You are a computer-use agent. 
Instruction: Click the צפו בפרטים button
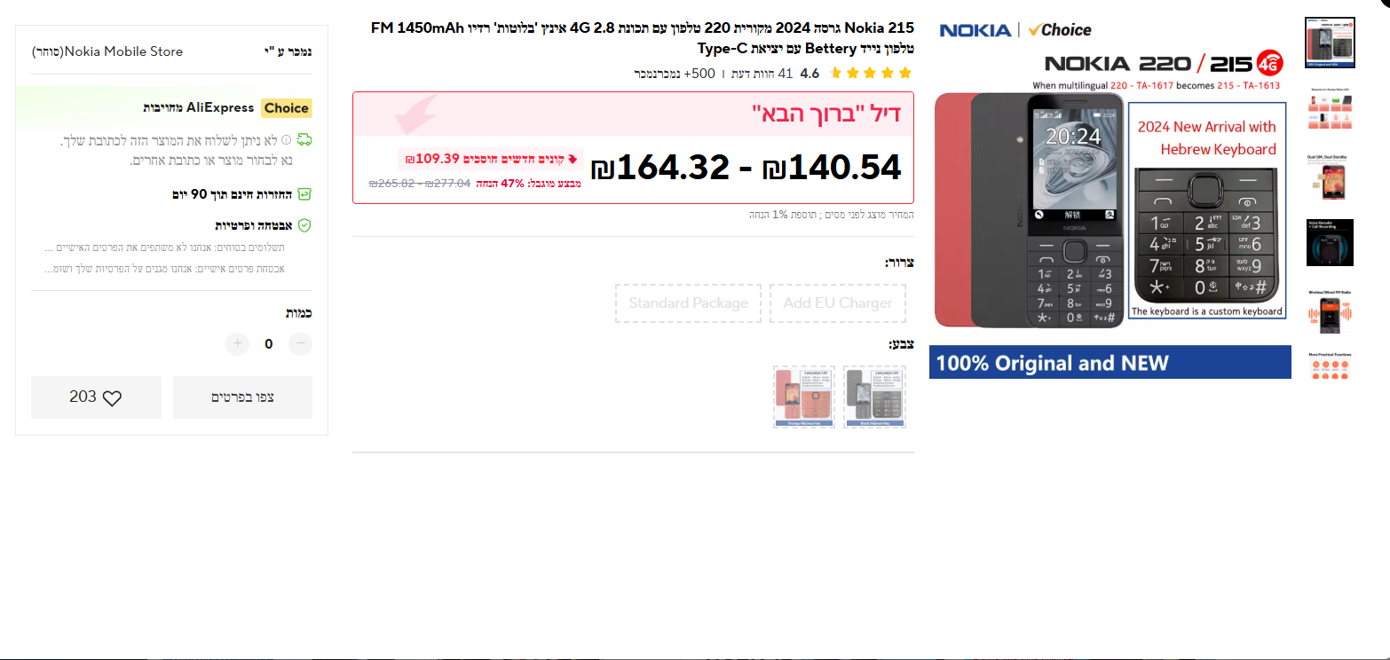(242, 397)
